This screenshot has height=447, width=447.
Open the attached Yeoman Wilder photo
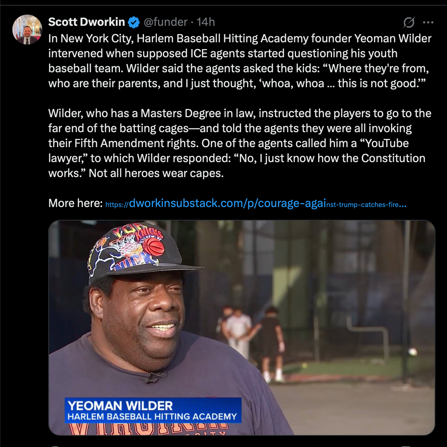click(x=242, y=327)
